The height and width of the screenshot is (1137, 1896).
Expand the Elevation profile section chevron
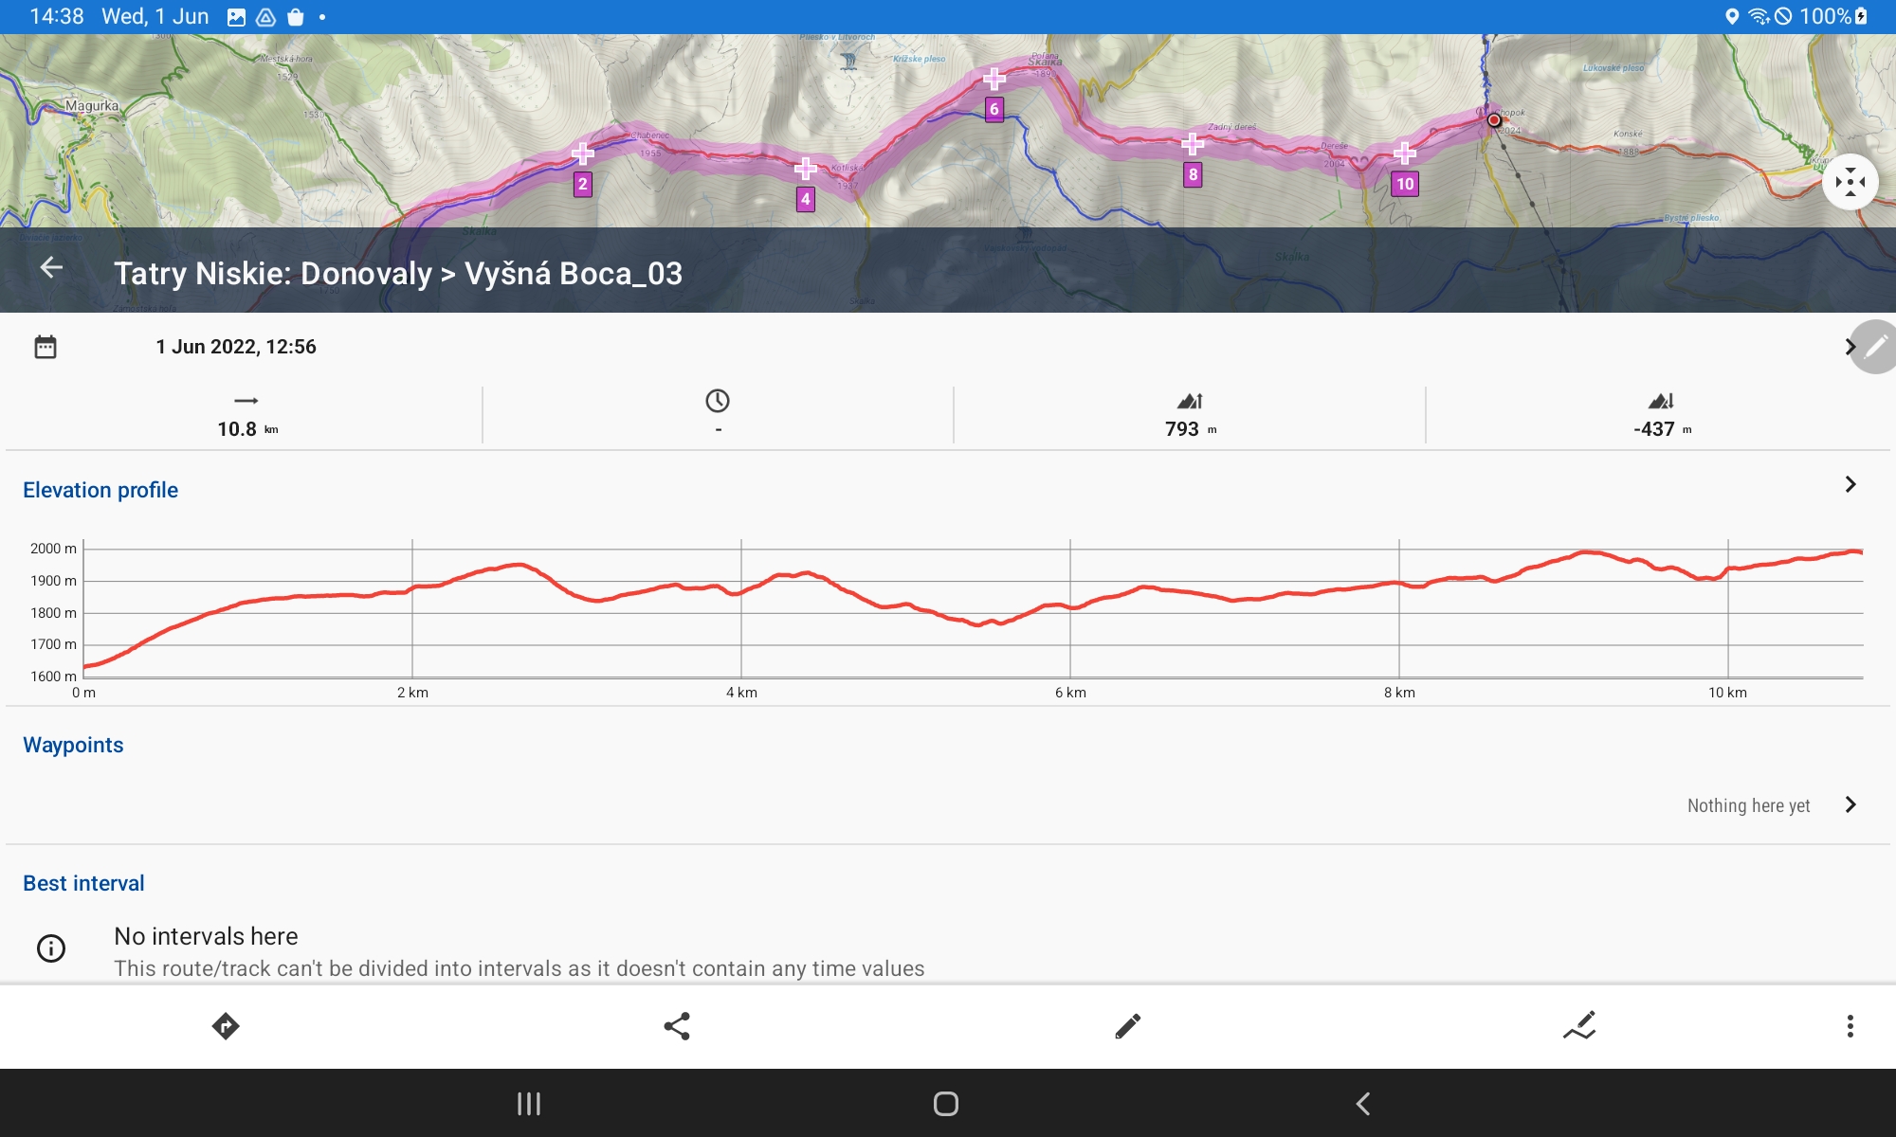coord(1850,485)
